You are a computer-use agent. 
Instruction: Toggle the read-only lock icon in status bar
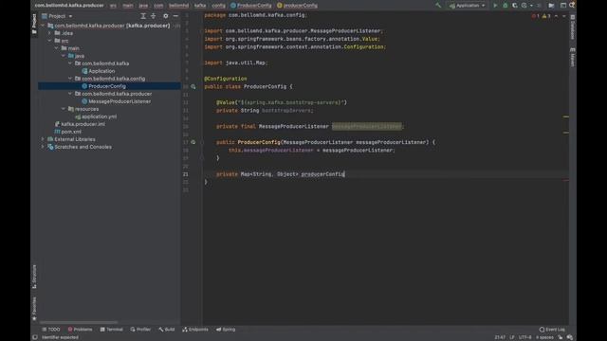(561, 337)
